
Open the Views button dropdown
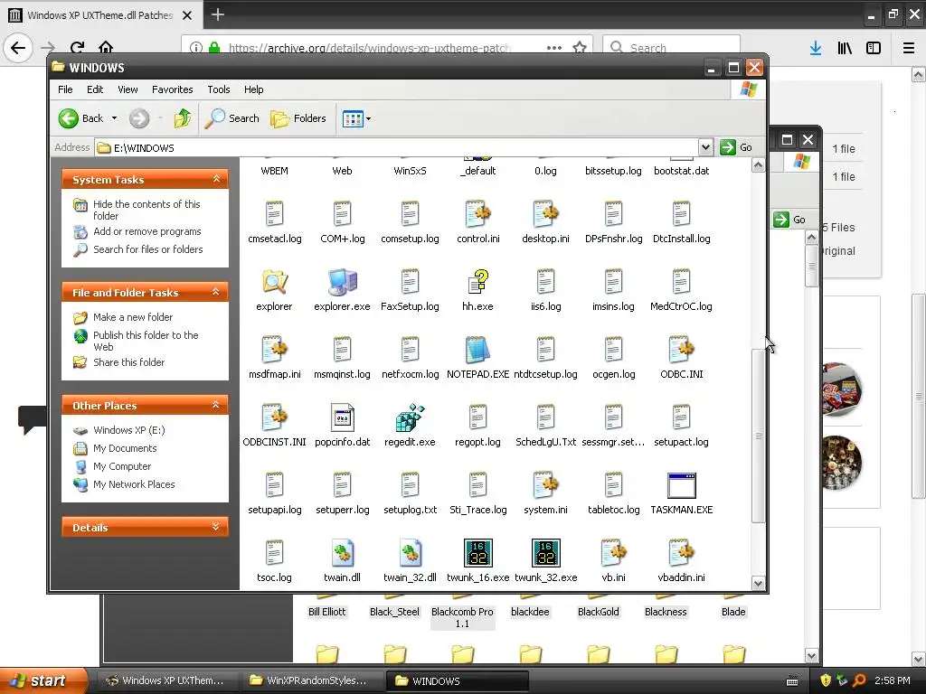(369, 118)
